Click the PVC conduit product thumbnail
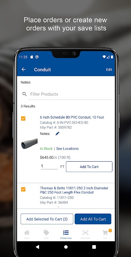Screen dimensions: 131x257 29,144
